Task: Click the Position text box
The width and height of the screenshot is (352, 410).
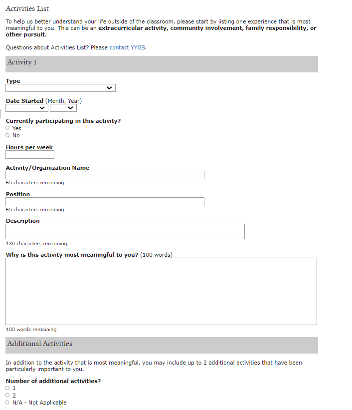Action: [105, 202]
